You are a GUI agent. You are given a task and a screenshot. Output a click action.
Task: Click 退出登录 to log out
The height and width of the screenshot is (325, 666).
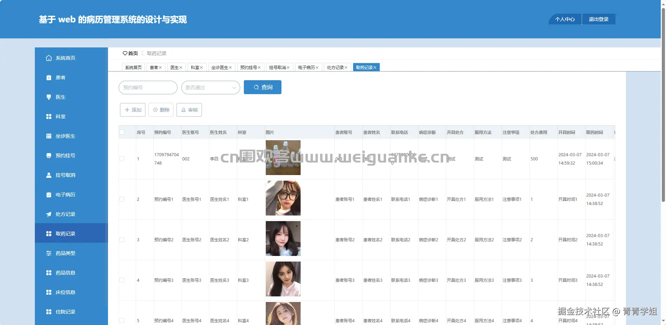point(599,19)
